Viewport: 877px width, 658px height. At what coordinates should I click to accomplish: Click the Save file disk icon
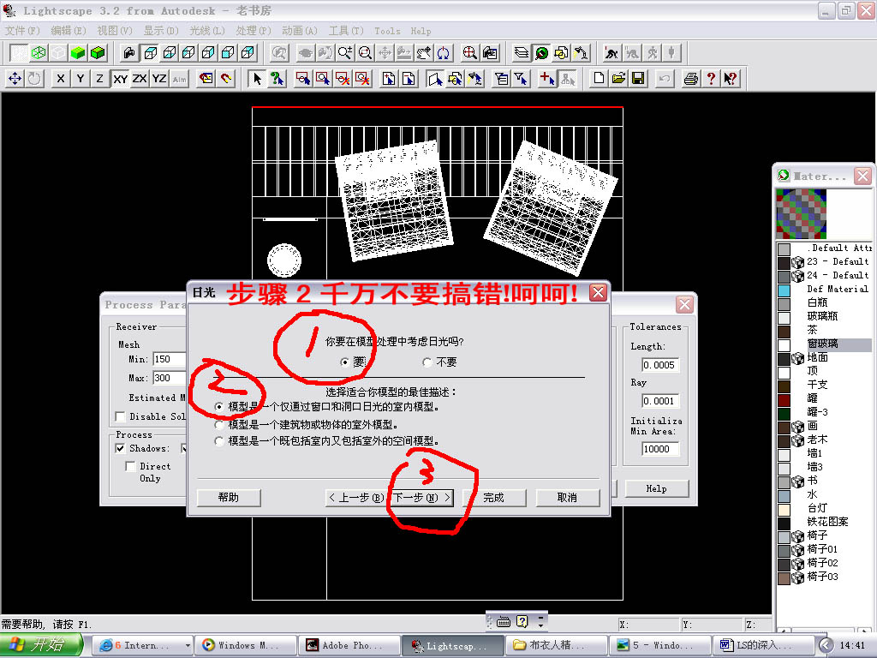pyautogui.click(x=638, y=79)
